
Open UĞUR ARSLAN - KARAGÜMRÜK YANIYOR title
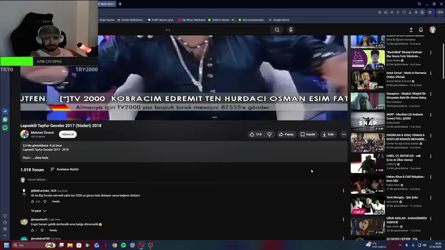point(406,220)
